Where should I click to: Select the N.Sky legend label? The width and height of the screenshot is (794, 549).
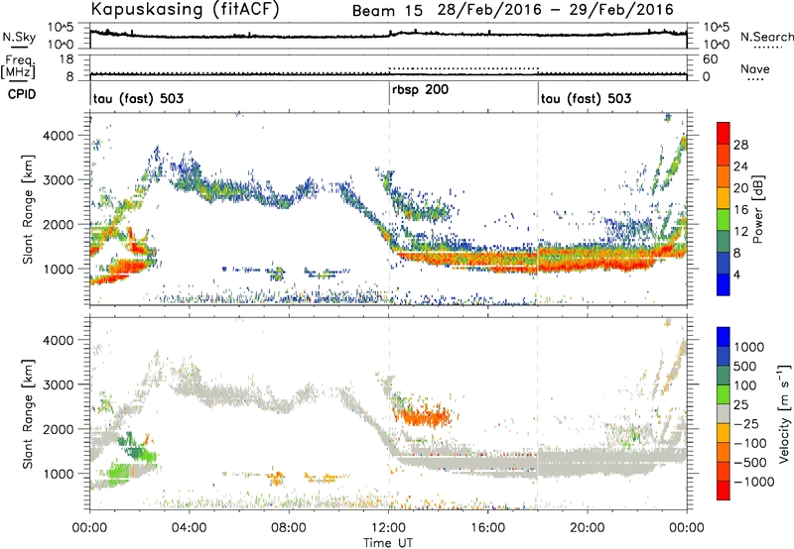[19, 37]
